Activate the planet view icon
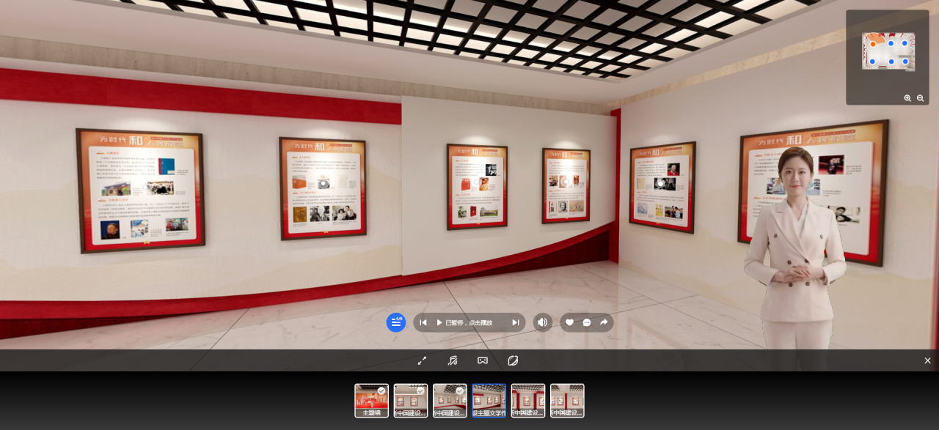This screenshot has height=430, width=939. coord(513,360)
